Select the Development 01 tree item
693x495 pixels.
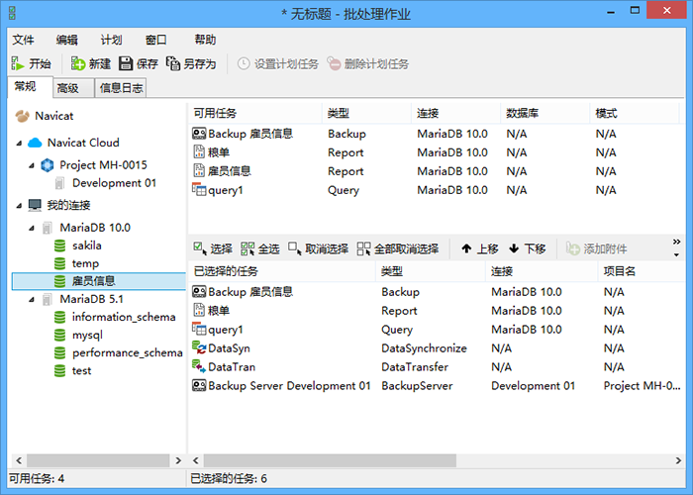(114, 183)
